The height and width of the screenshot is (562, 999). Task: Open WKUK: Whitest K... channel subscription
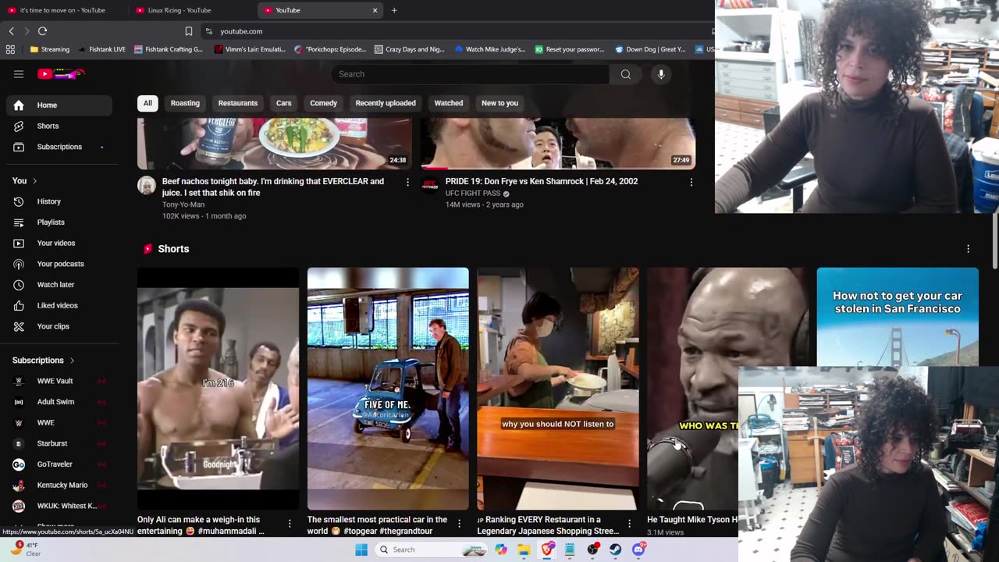point(60,506)
